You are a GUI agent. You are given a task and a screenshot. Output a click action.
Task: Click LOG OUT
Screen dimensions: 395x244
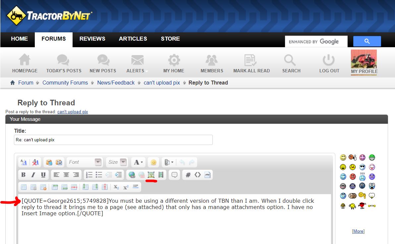coord(329,63)
